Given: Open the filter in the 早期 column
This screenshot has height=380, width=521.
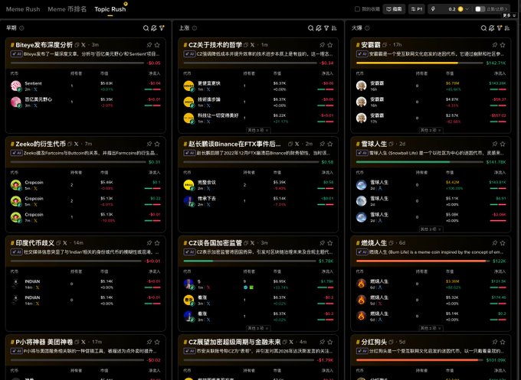Looking at the screenshot, I should (x=162, y=28).
